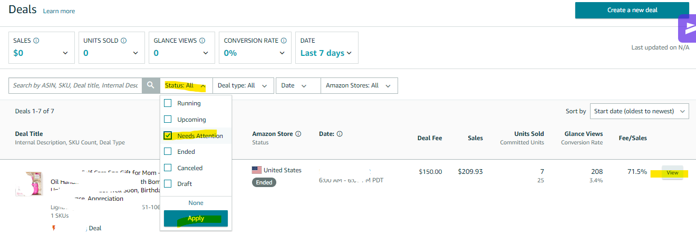Uncheck the Needs Attention checkbox

pyautogui.click(x=168, y=136)
